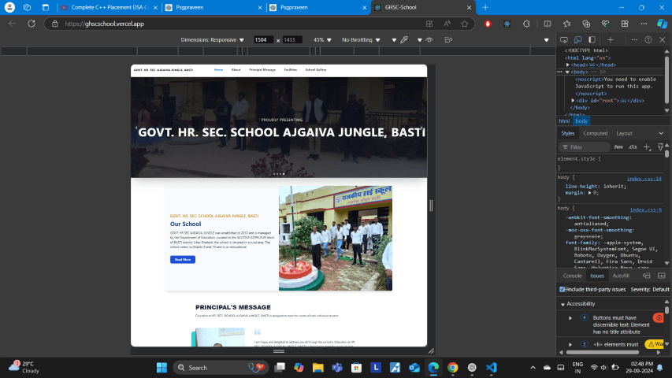Open the 45% zoom dropdown
Image resolution: width=672 pixels, height=378 pixels.
click(322, 40)
